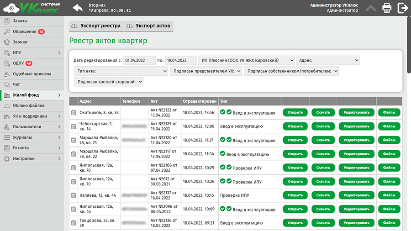
Task: Click the Реестр актов квартир heading
Action: coord(108,41)
